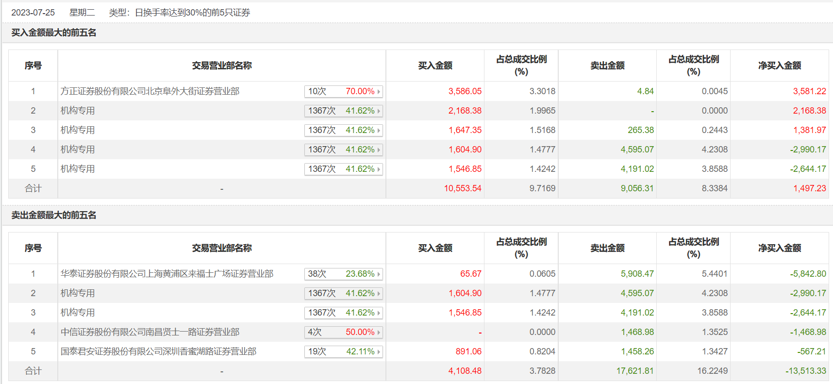This screenshot has width=833, height=384.
Task: Open the 机构专用 entry with net buy 1,381.97
Action: pyautogui.click(x=78, y=130)
